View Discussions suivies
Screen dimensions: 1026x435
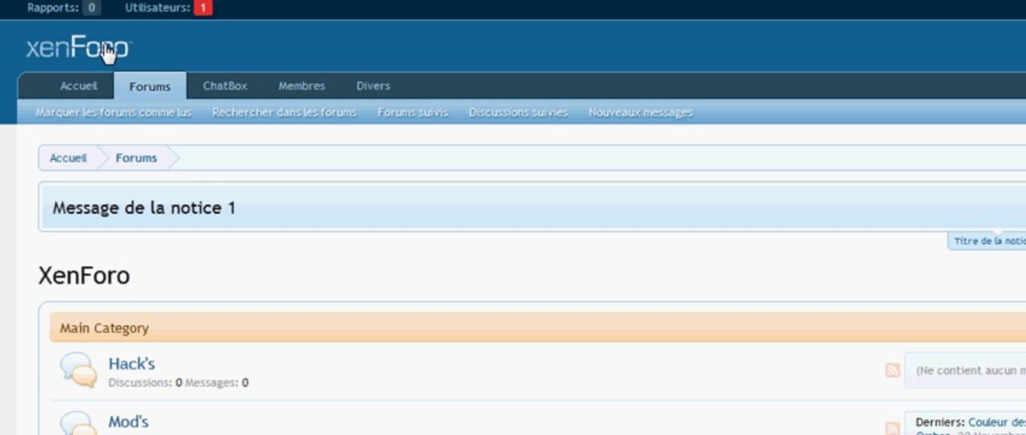pos(518,112)
